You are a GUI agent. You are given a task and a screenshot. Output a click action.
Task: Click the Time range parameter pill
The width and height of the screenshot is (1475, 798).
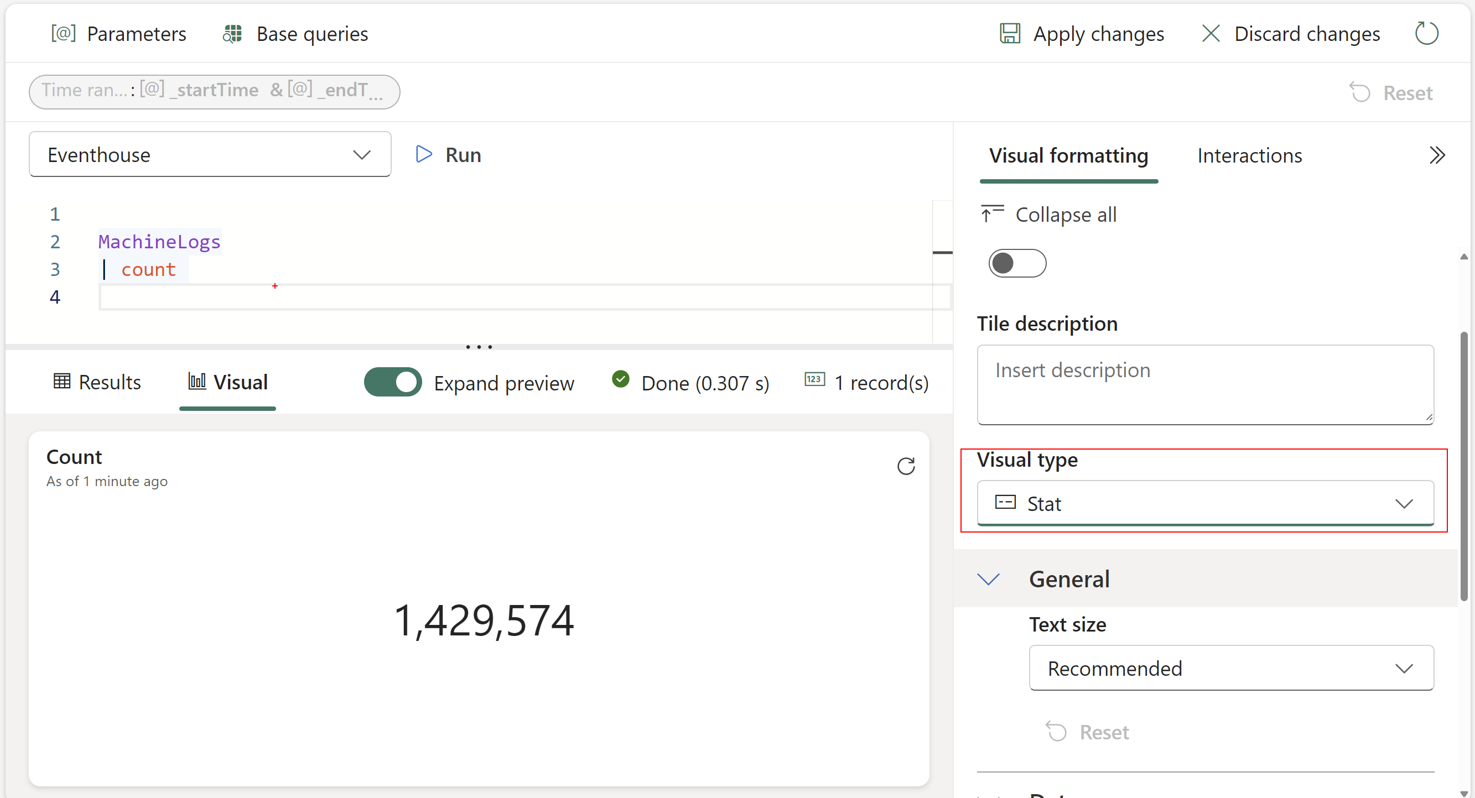214,91
